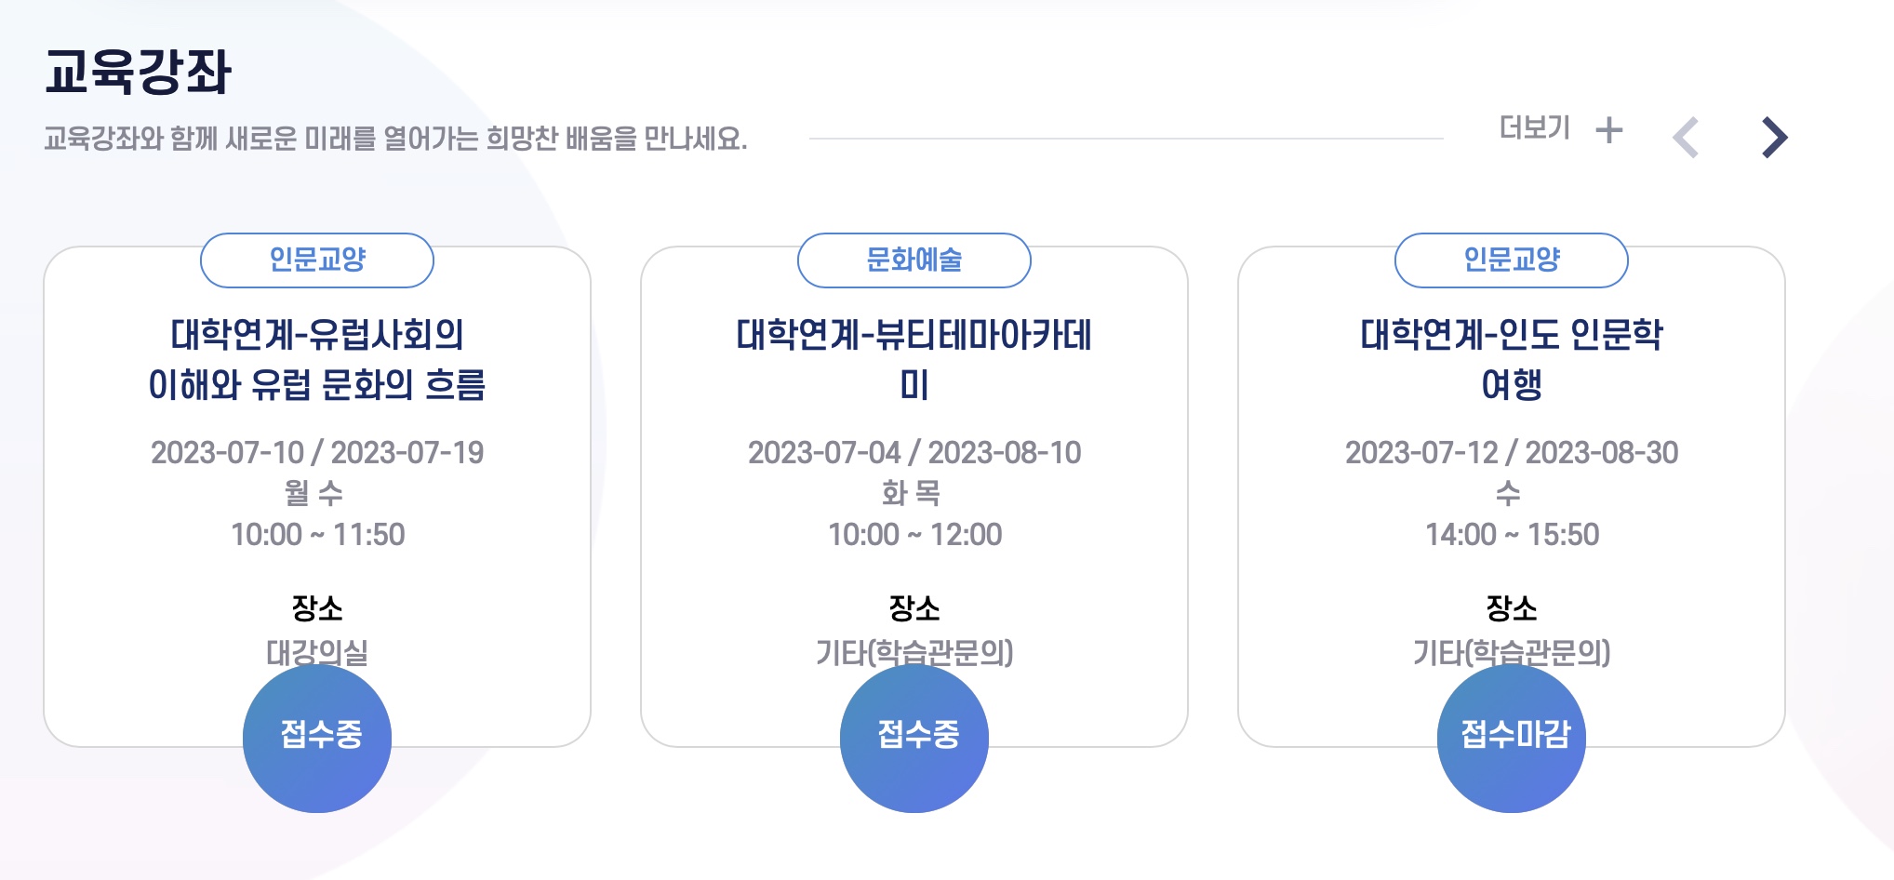The height and width of the screenshot is (880, 1894).
Task: Click the 대강의실 location text
Action: tap(317, 652)
